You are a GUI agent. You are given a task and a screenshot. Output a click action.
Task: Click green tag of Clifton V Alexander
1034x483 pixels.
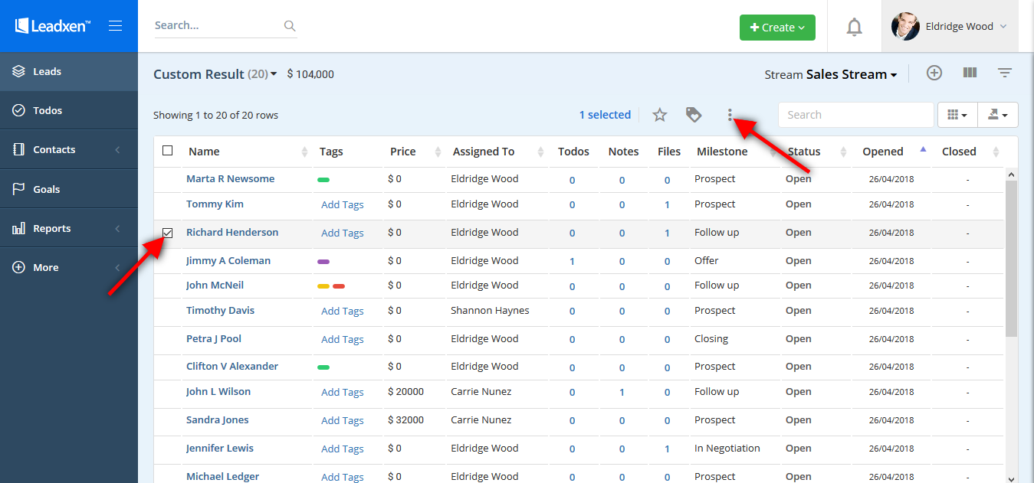pos(323,367)
